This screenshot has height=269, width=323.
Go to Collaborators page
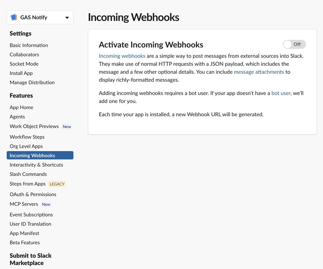[24, 54]
